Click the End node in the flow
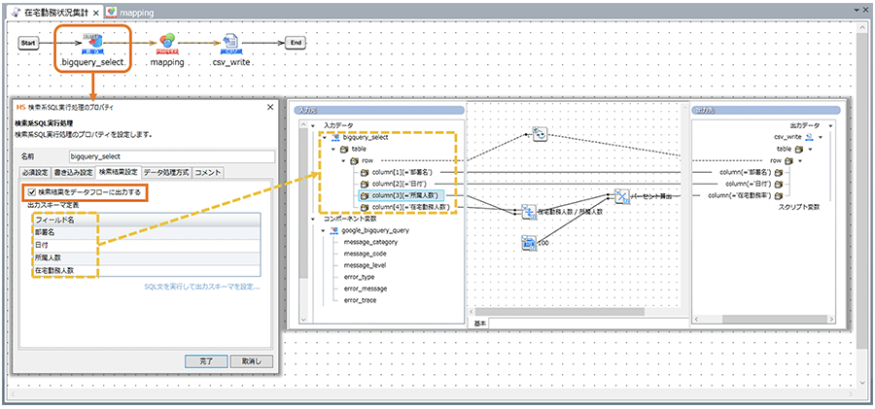Image resolution: width=875 pixels, height=409 pixels. [297, 44]
